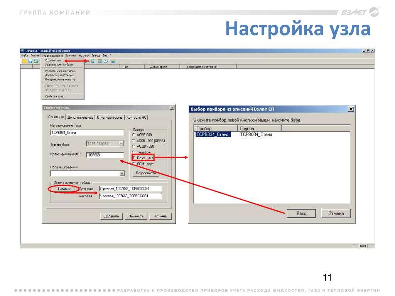The height and width of the screenshot is (296, 395).
Task: Open the Режим menu
Action: (35, 55)
